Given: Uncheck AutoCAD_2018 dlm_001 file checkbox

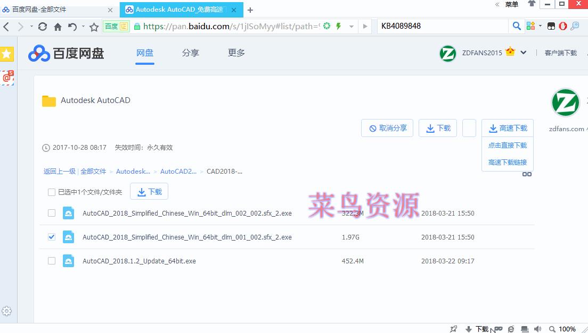Looking at the screenshot, I should click(x=51, y=237).
